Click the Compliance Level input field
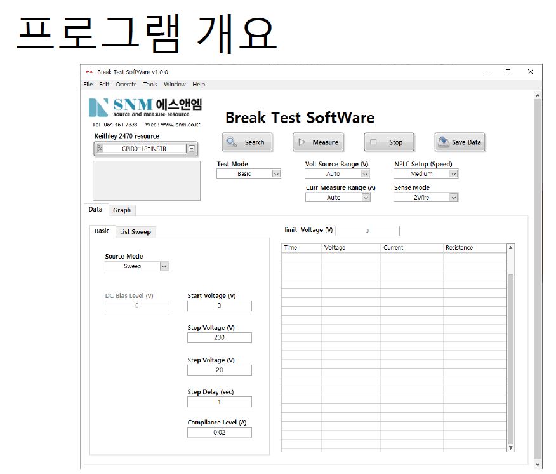This screenshot has height=474, width=556. 220,433
